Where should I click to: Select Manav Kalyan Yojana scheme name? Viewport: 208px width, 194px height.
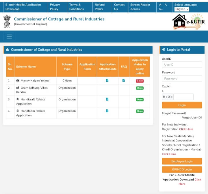click(35, 80)
